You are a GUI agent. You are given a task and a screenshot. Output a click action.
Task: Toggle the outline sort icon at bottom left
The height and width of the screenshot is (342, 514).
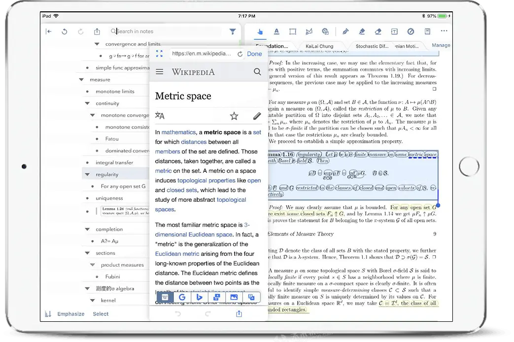point(48,314)
